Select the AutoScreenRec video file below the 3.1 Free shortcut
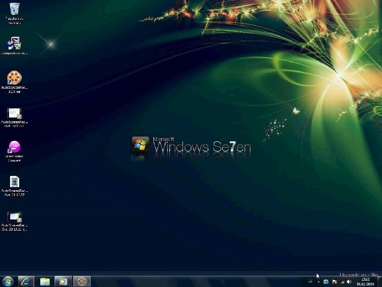The height and width of the screenshot is (287, 382). click(14, 117)
